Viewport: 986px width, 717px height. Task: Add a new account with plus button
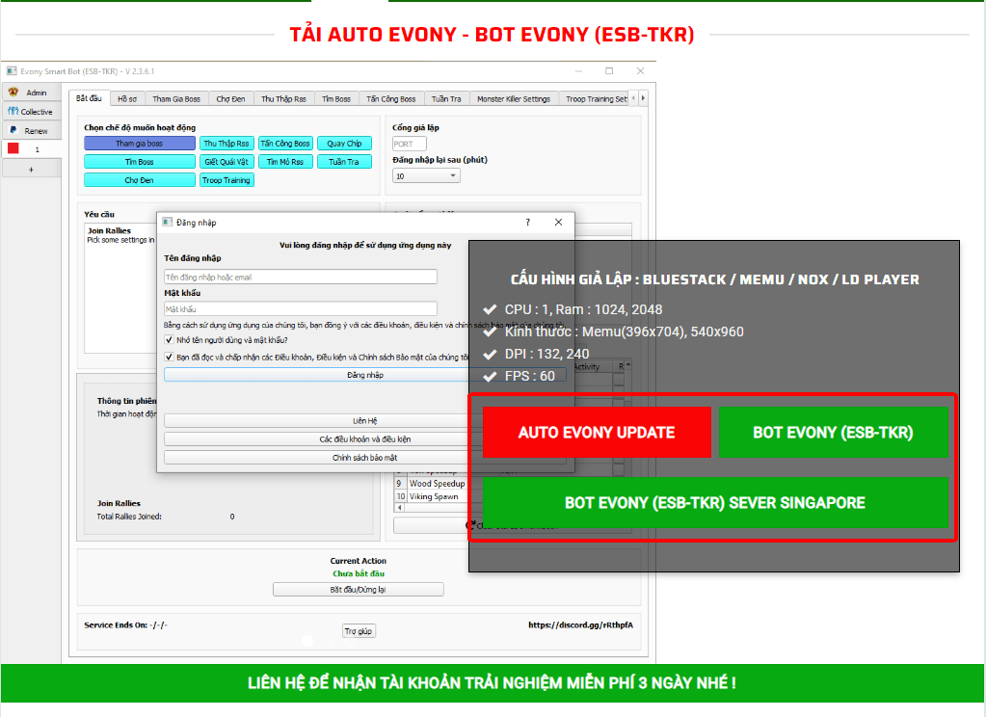pos(30,169)
